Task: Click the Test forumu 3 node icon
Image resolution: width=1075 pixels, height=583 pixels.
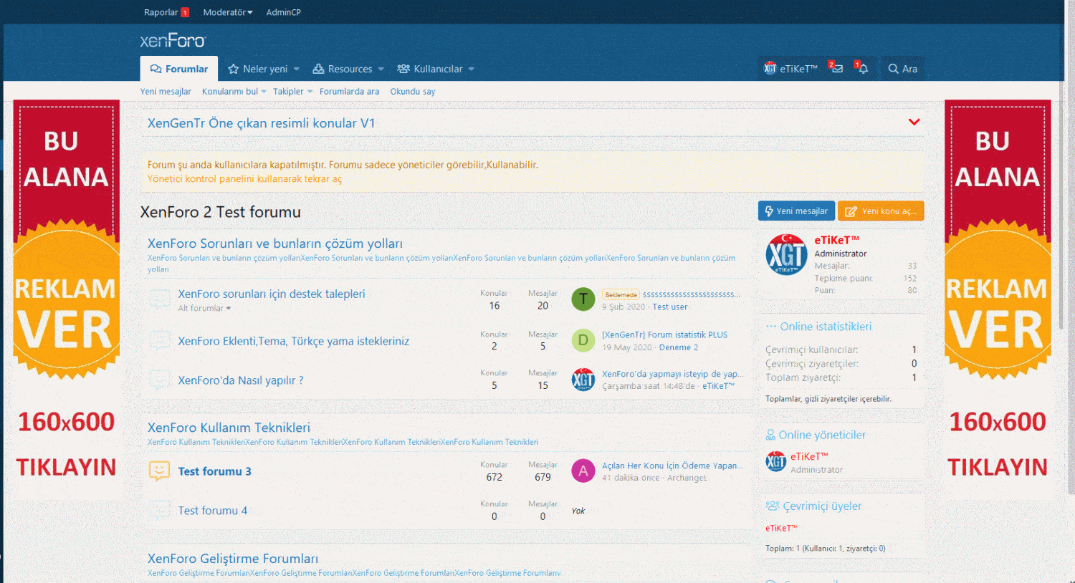Action: [159, 471]
